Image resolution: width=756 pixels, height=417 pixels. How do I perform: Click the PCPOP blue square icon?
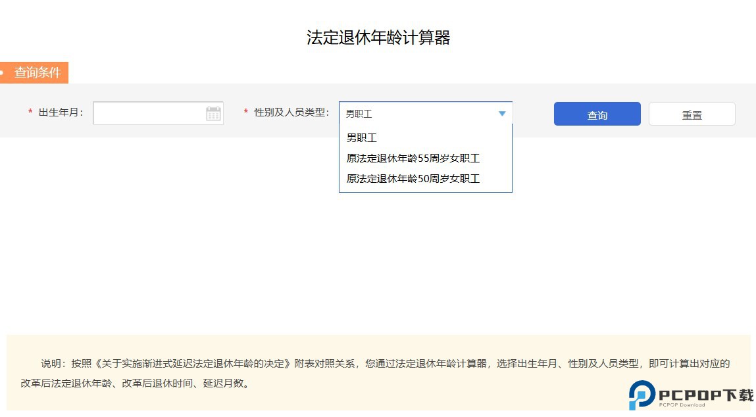pyautogui.click(x=641, y=394)
